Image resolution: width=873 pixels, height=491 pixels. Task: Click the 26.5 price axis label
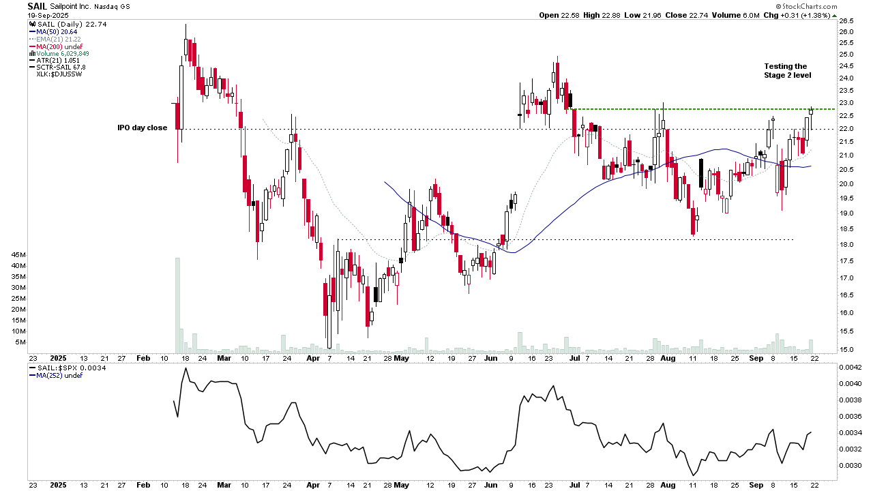point(846,21)
